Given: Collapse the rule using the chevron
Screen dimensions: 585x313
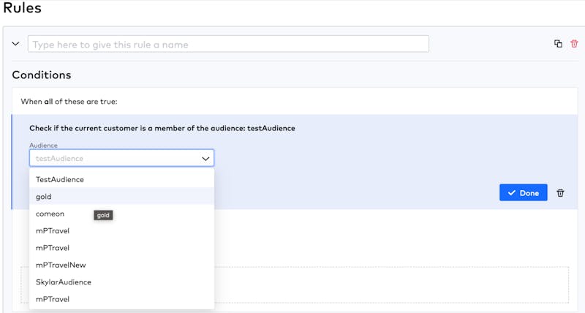Looking at the screenshot, I should [15, 44].
